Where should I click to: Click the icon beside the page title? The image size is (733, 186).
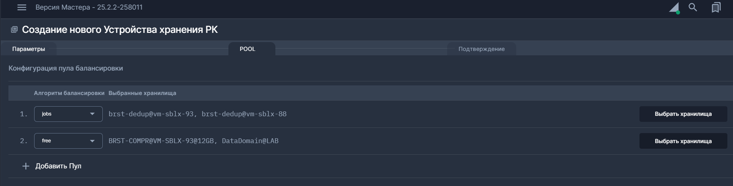pyautogui.click(x=14, y=29)
